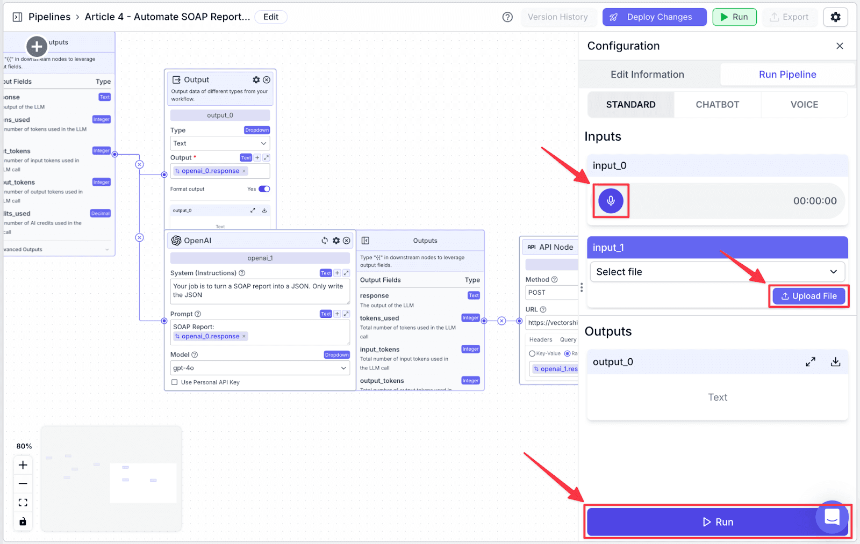Add variable with plus icon in System row
The height and width of the screenshot is (544, 860).
coord(338,273)
